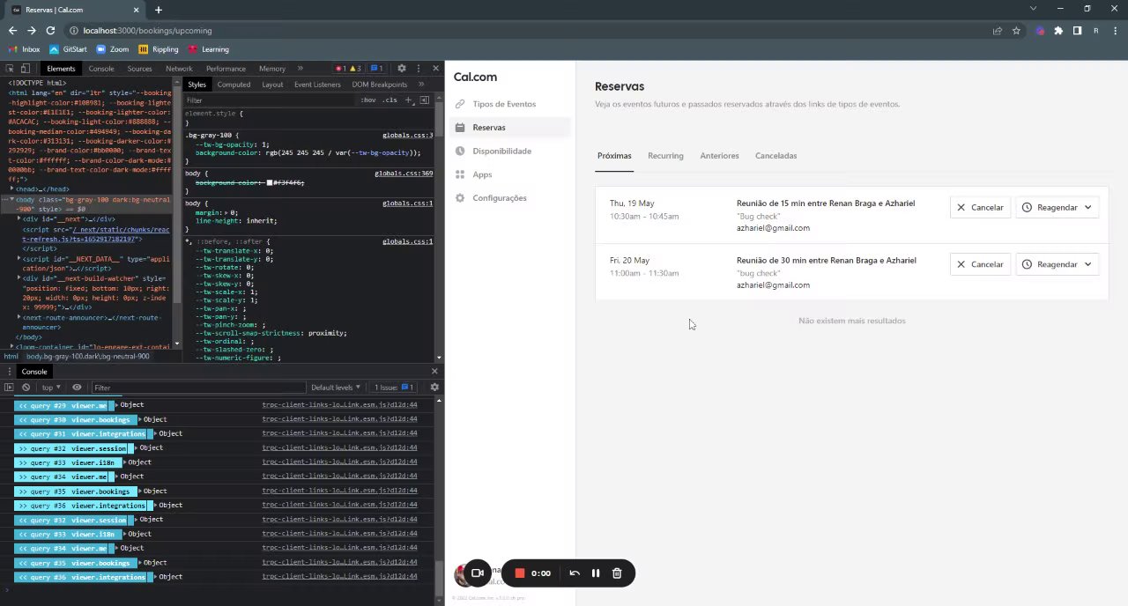Switch to the Network tab in DevTools
This screenshot has height=606, width=1128.
coord(179,68)
